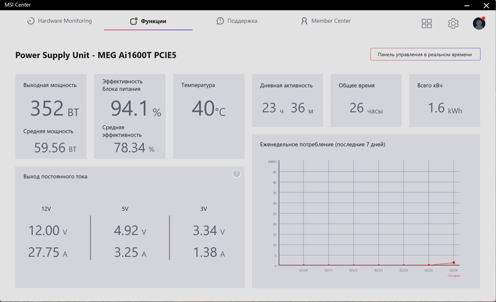Switch to the Функции tab
Image resolution: width=496 pixels, height=302 pixels.
tap(148, 21)
